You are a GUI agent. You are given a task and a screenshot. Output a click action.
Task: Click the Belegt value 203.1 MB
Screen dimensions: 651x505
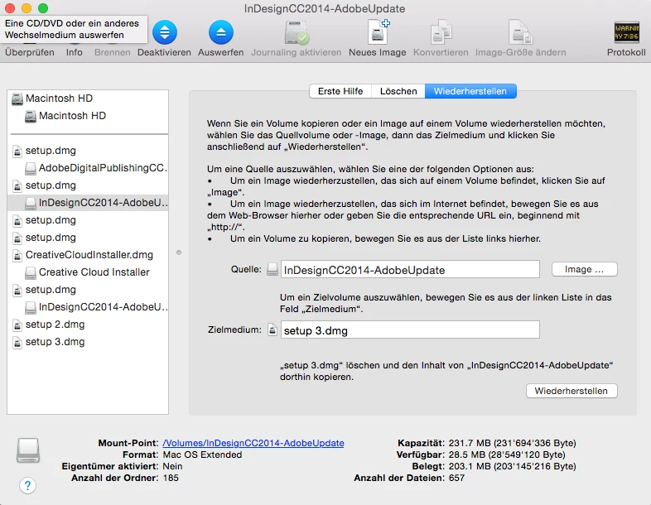point(512,466)
